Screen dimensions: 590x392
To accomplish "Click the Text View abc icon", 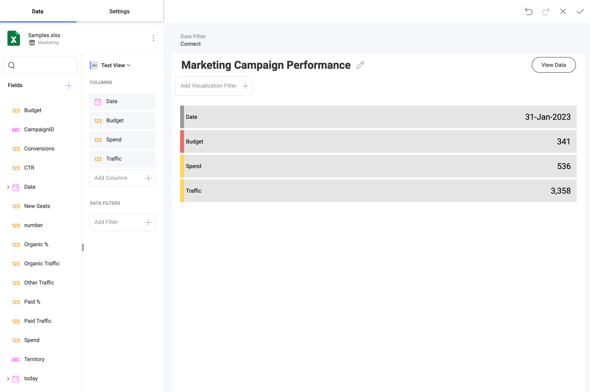I will pyautogui.click(x=94, y=65).
